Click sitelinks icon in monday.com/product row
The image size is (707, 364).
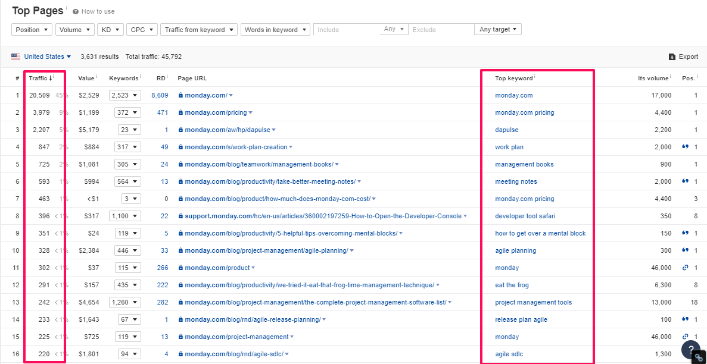(685, 268)
